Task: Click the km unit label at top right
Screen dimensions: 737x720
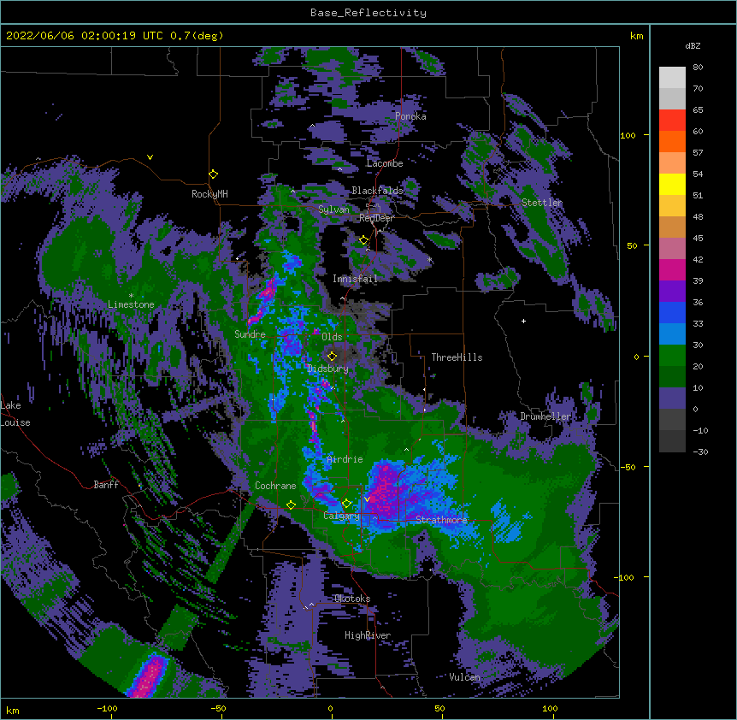Action: [636, 36]
